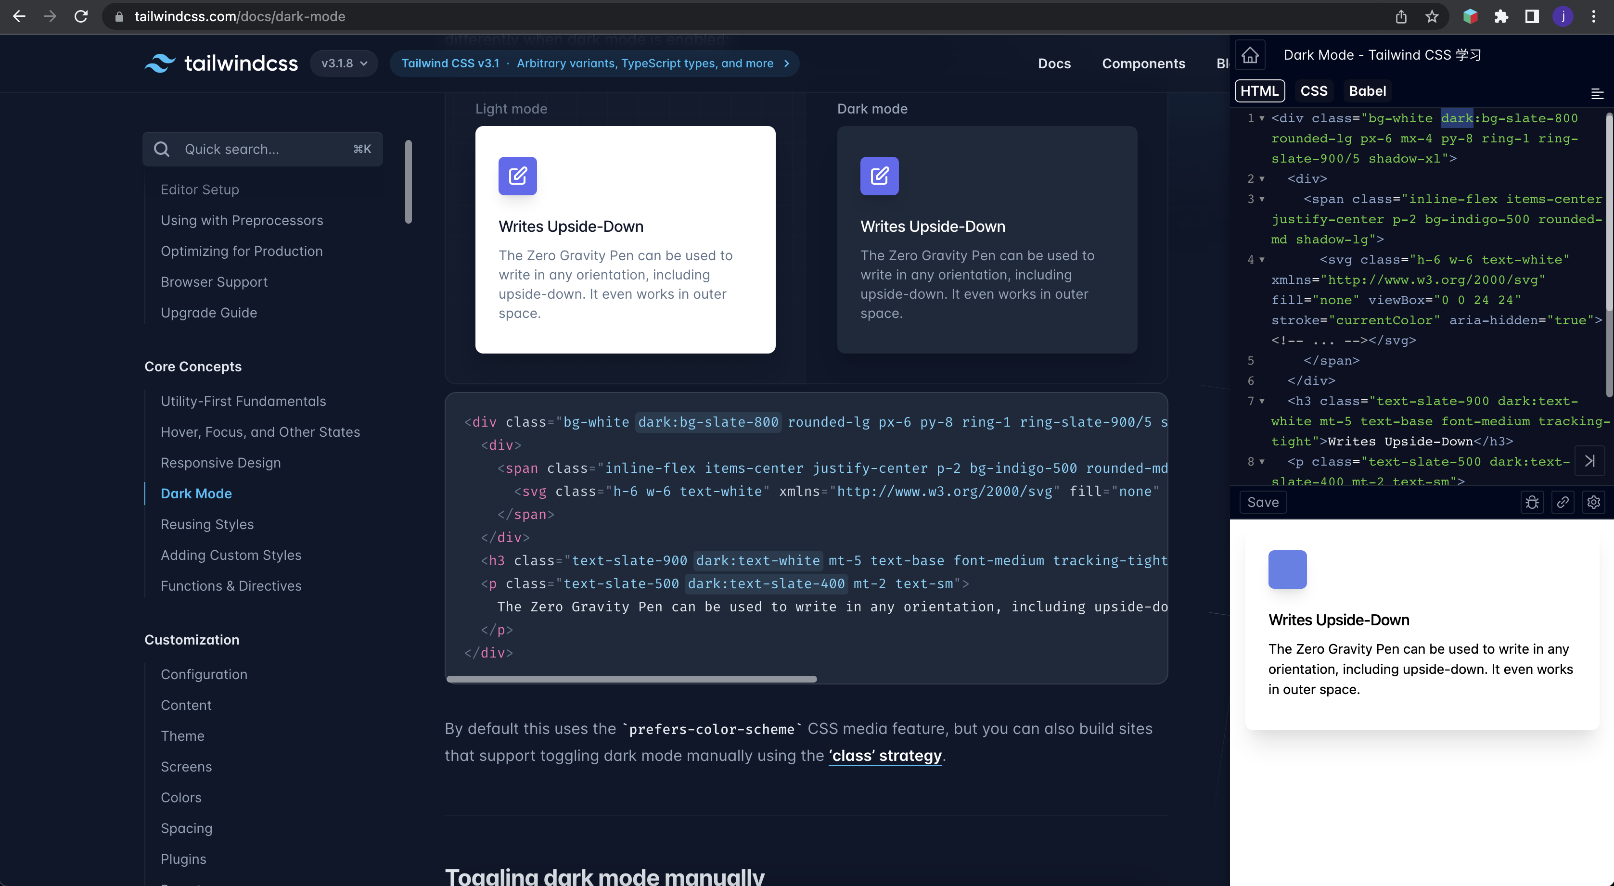The height and width of the screenshot is (886, 1614).
Task: Click the search magnifier icon
Action: [x=162, y=149]
